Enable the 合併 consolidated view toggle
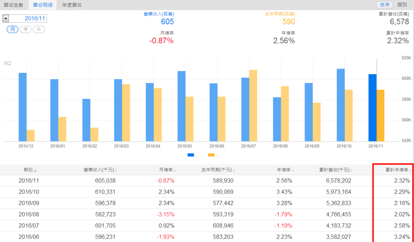 coord(384,5)
